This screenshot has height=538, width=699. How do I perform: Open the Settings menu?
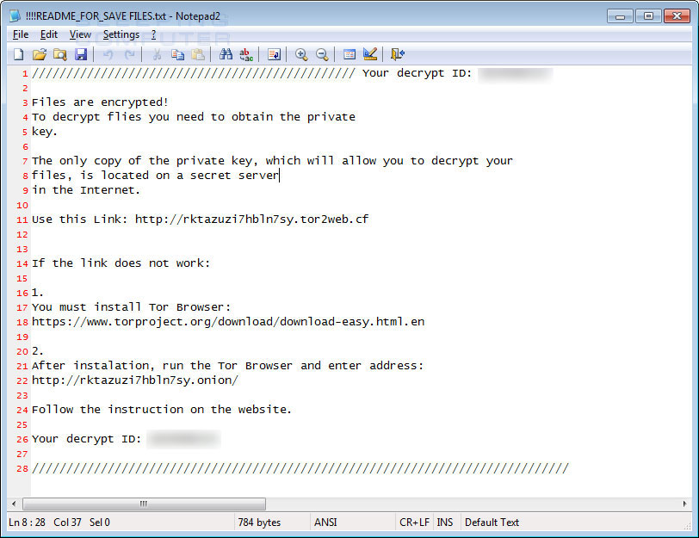(121, 34)
